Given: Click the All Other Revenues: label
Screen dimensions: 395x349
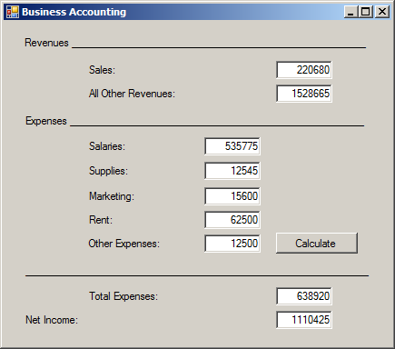Looking at the screenshot, I should click(132, 94).
